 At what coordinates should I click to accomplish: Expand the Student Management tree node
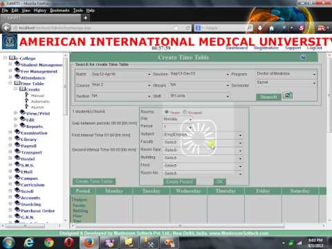point(10,64)
